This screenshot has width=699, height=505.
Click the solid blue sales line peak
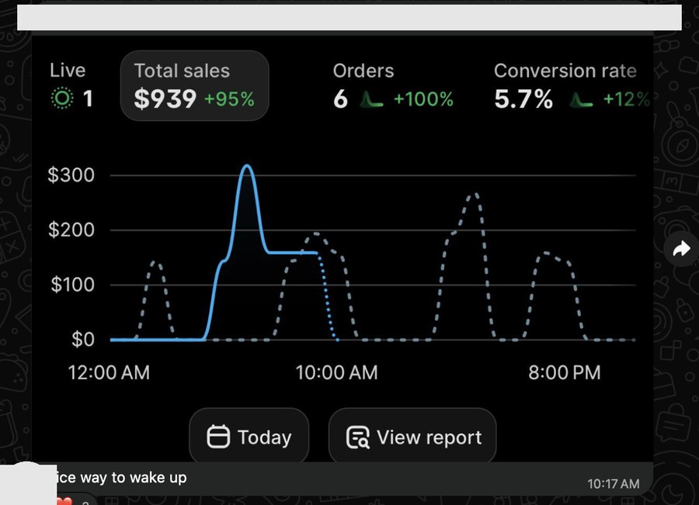coord(247,167)
